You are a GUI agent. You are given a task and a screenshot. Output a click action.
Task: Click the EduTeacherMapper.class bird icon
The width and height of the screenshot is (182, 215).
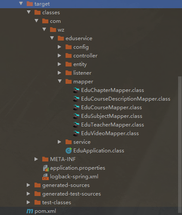[x=76, y=125]
